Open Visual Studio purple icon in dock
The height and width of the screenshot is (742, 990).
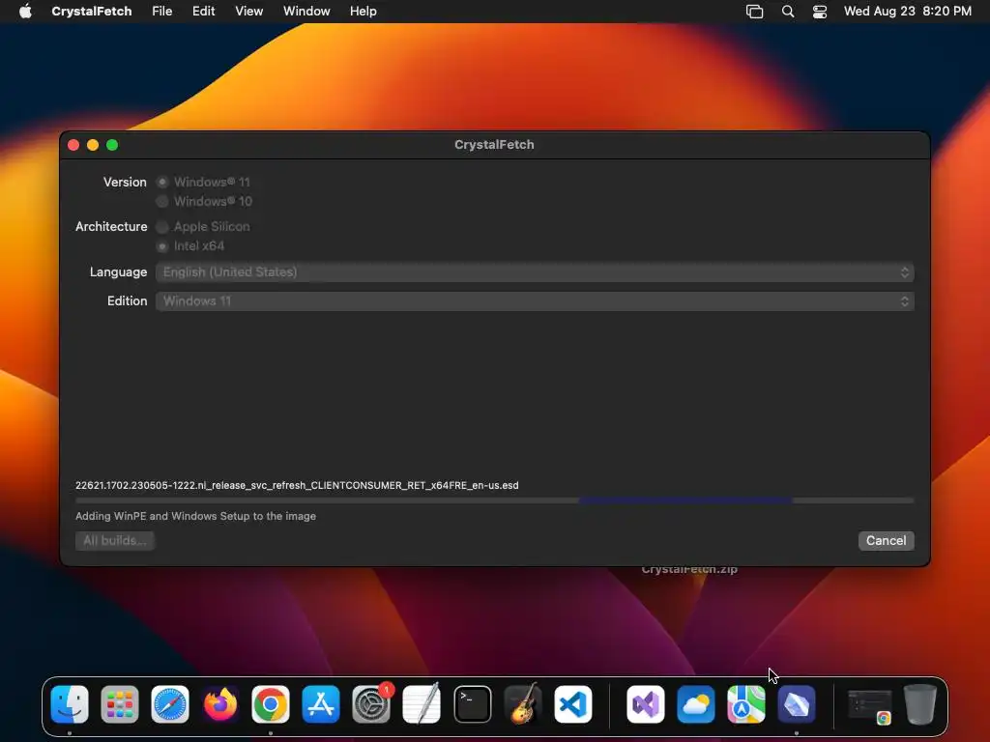645,704
